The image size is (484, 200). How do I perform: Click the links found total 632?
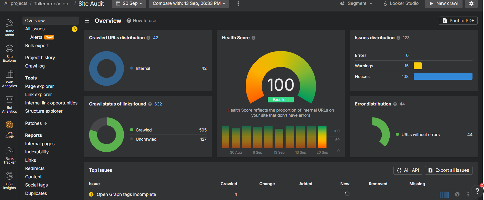coord(158,104)
